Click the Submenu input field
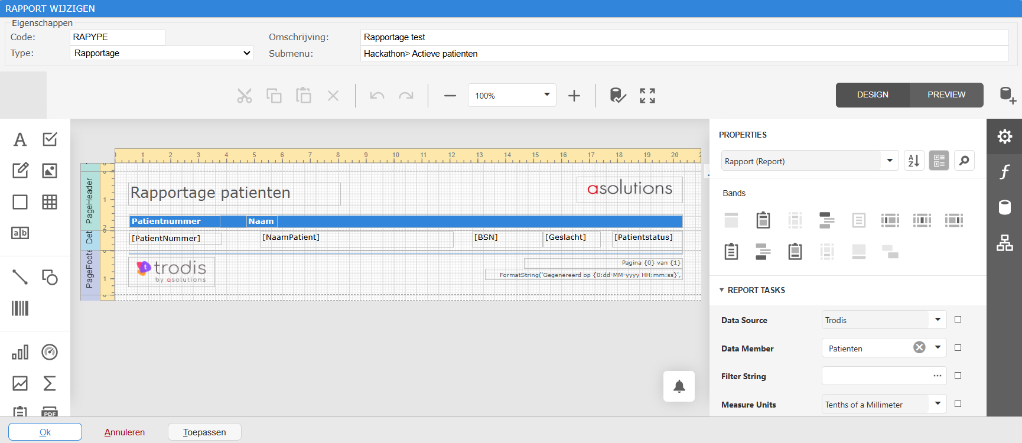1022x443 pixels. tap(684, 54)
